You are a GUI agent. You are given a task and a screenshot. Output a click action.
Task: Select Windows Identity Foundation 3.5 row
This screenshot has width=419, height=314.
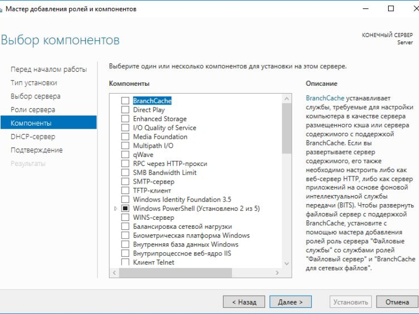click(182, 199)
